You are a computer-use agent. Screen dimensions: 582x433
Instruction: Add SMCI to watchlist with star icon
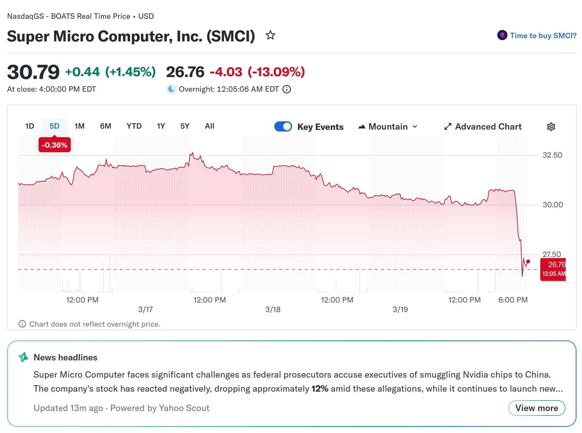point(270,35)
